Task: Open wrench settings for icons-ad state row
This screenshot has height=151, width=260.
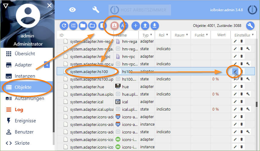Action: click(x=248, y=132)
